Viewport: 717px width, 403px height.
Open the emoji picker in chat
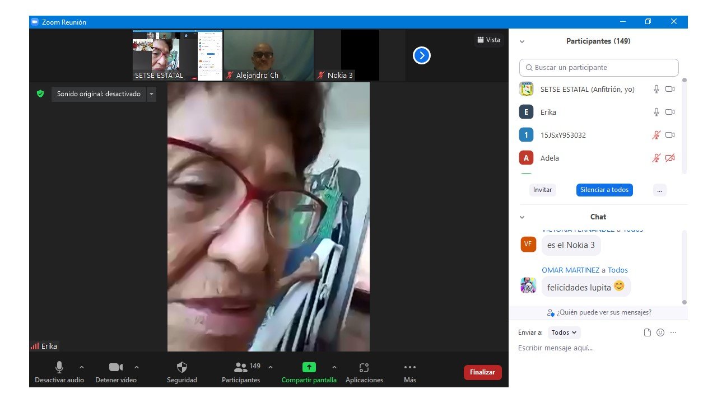[x=660, y=332]
